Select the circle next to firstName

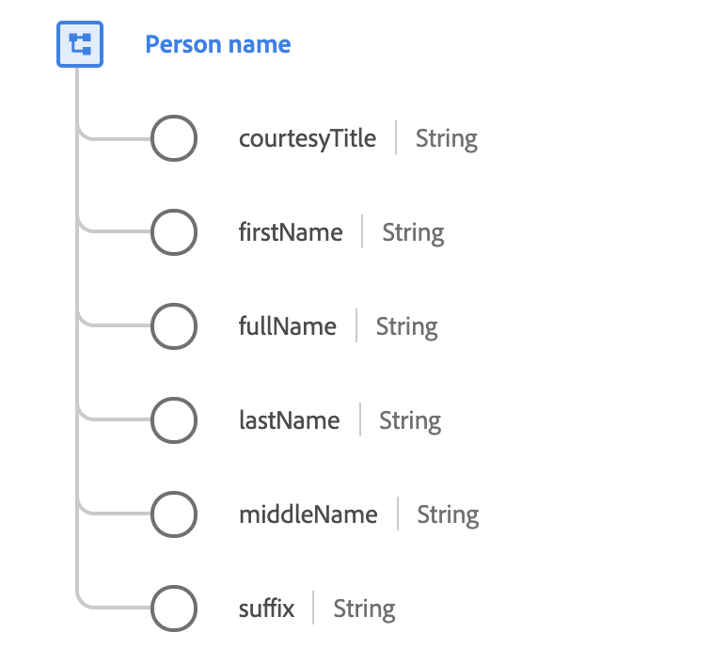coord(174,233)
